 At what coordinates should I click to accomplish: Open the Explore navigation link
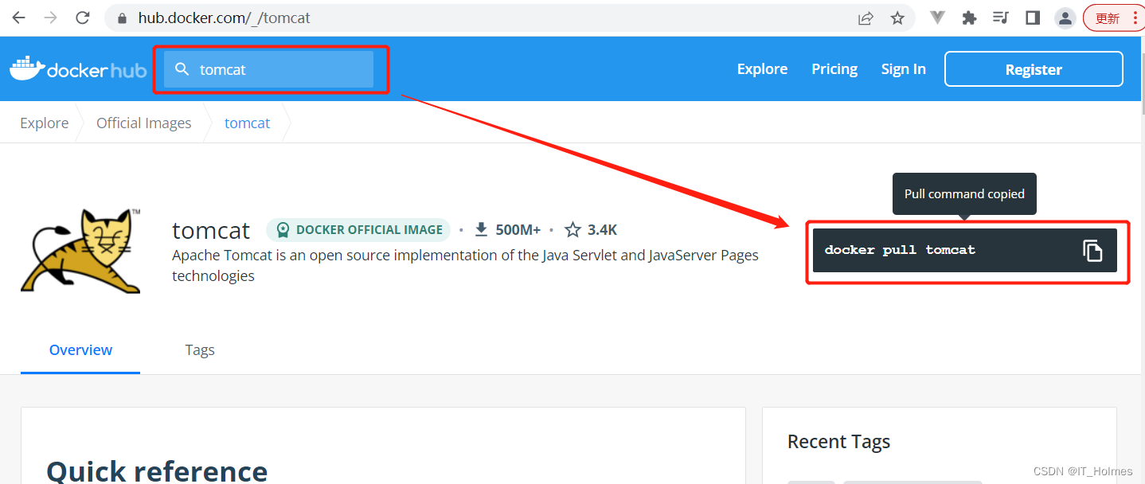[x=762, y=69]
